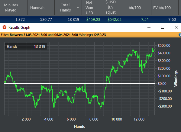Toggle the sort arrow in Total Hands column
Image resolution: width=181 pixels, height=132 pixels.
pos(78,8)
